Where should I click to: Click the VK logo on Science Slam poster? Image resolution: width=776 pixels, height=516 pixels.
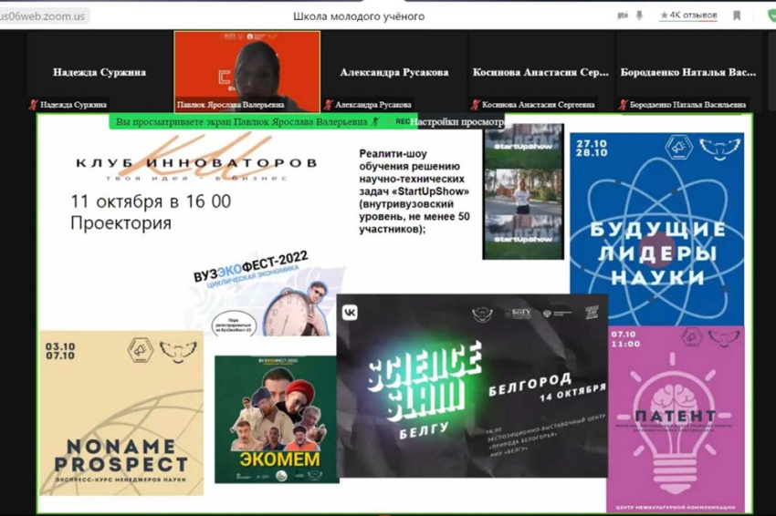(350, 312)
